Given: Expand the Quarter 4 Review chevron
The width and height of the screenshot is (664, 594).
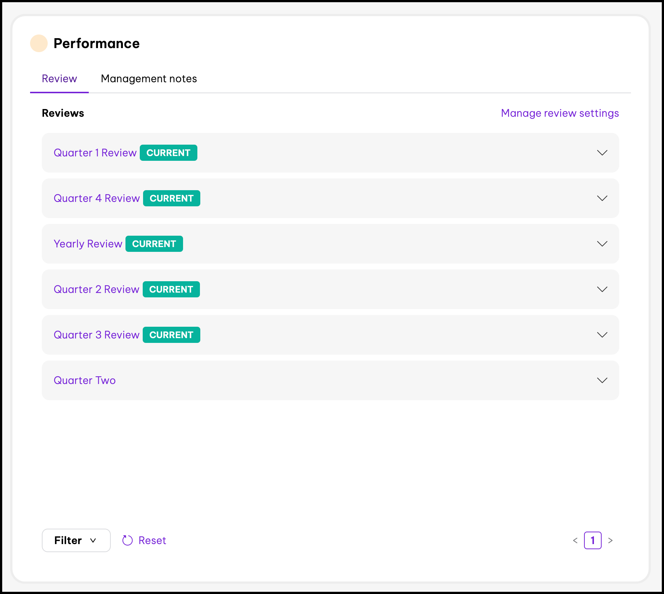Looking at the screenshot, I should point(602,198).
